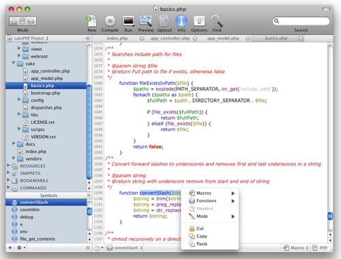
Task: Click the New document toolbar icon
Action: point(91,21)
